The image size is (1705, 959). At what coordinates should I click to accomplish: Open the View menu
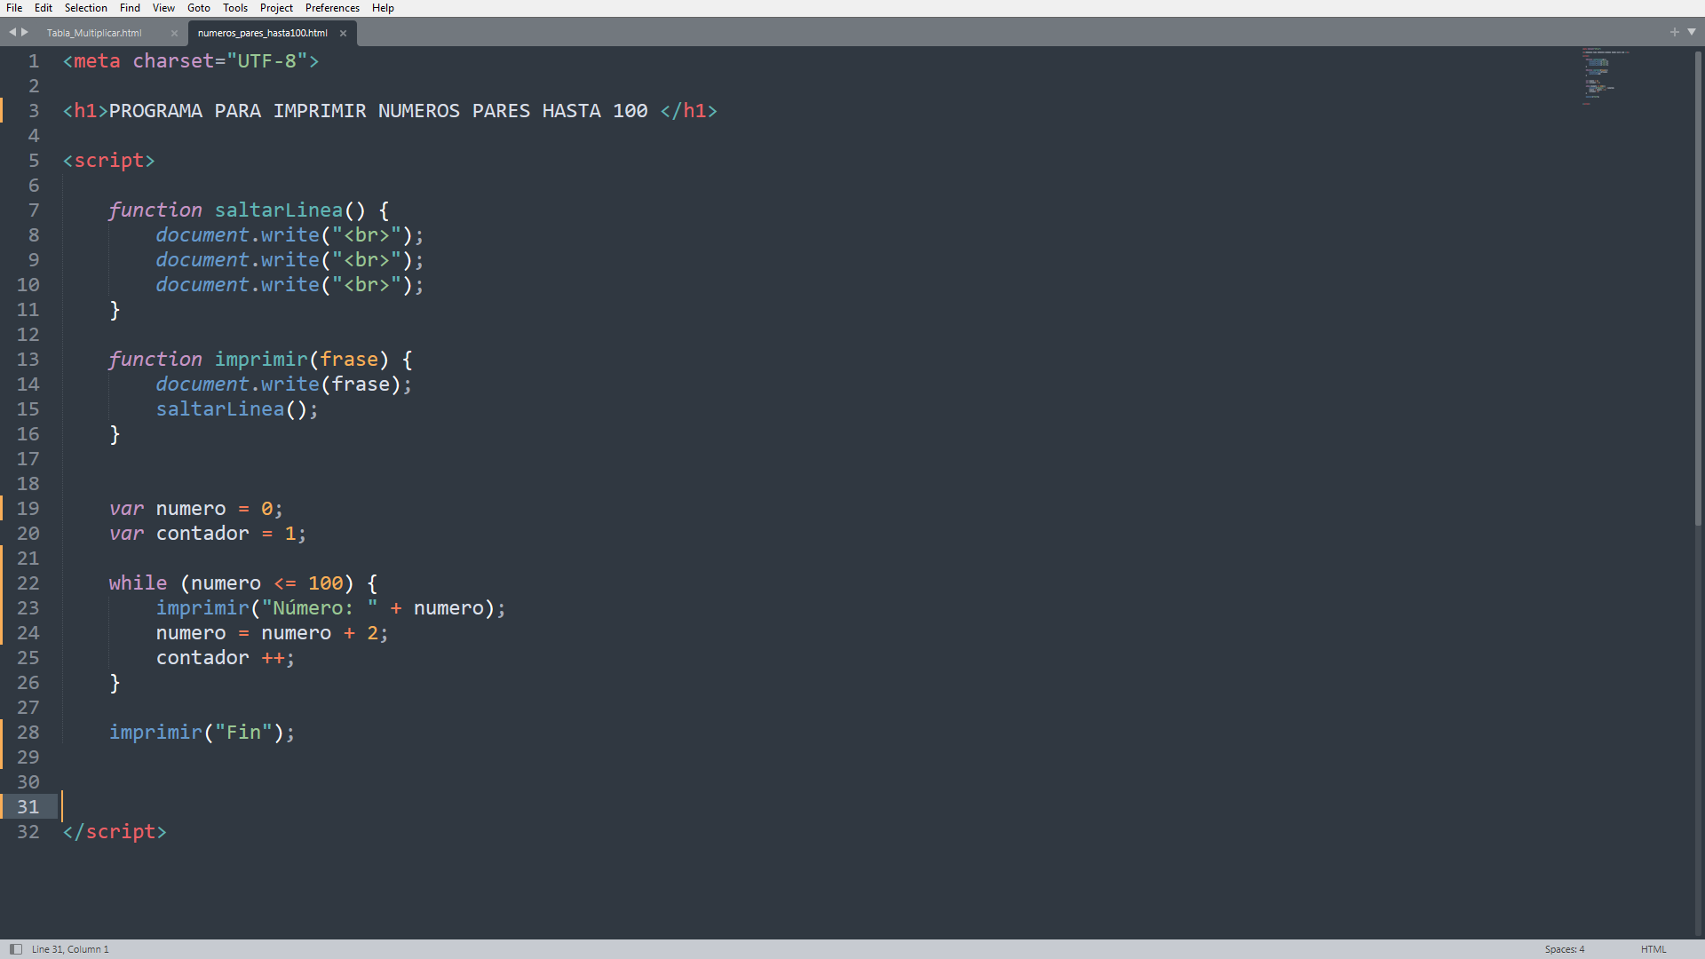163,8
